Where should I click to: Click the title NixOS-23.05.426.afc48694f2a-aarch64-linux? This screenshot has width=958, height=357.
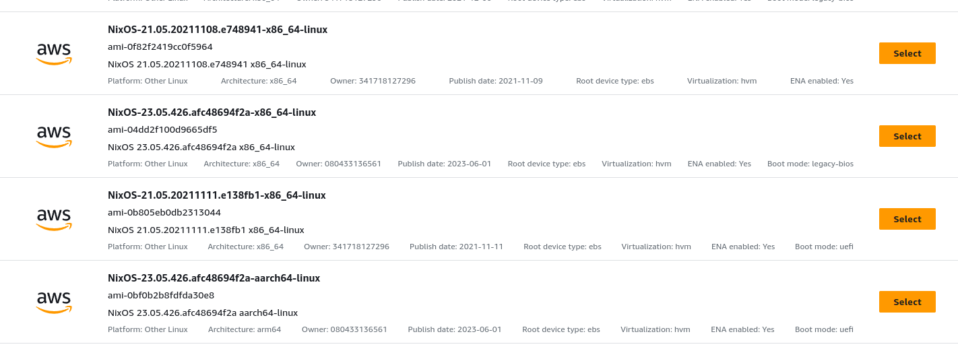[214, 278]
